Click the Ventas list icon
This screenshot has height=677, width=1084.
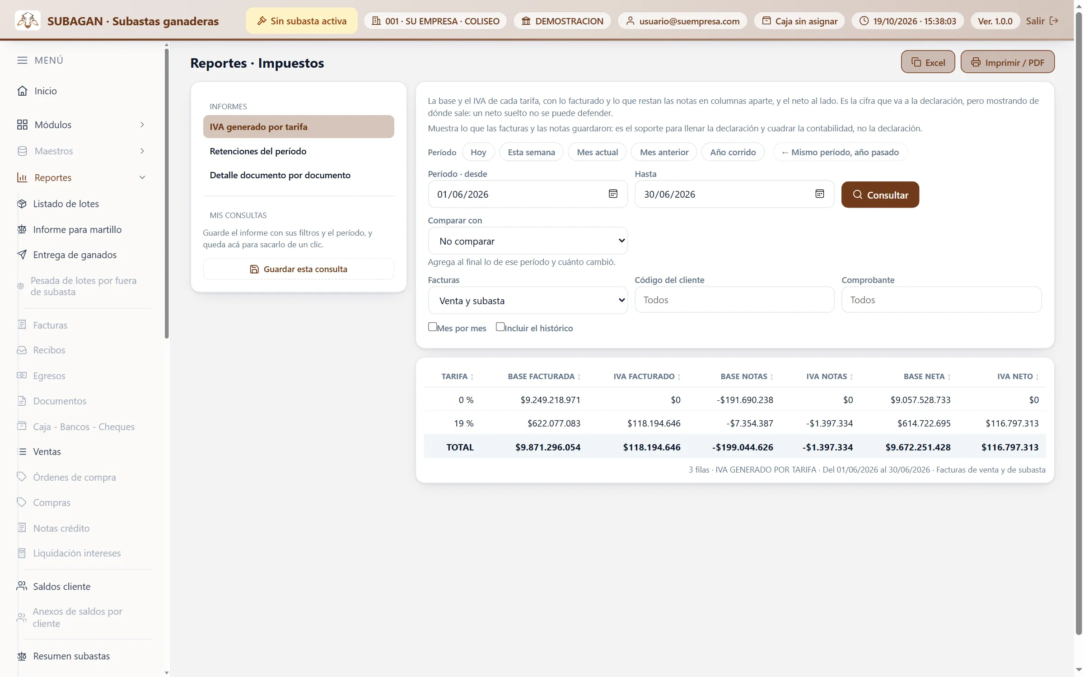22,451
